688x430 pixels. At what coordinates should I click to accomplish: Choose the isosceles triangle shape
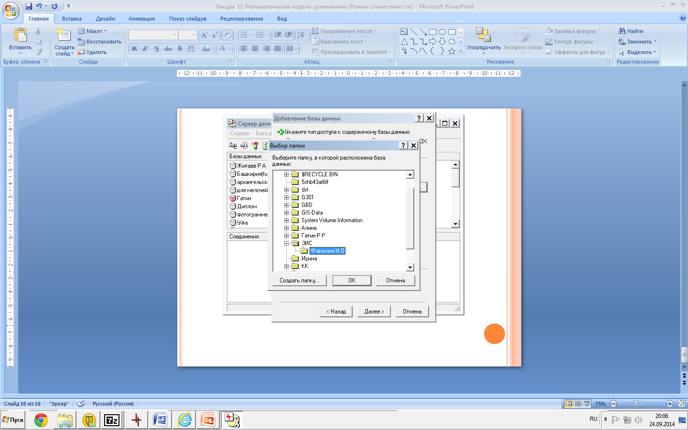404,42
